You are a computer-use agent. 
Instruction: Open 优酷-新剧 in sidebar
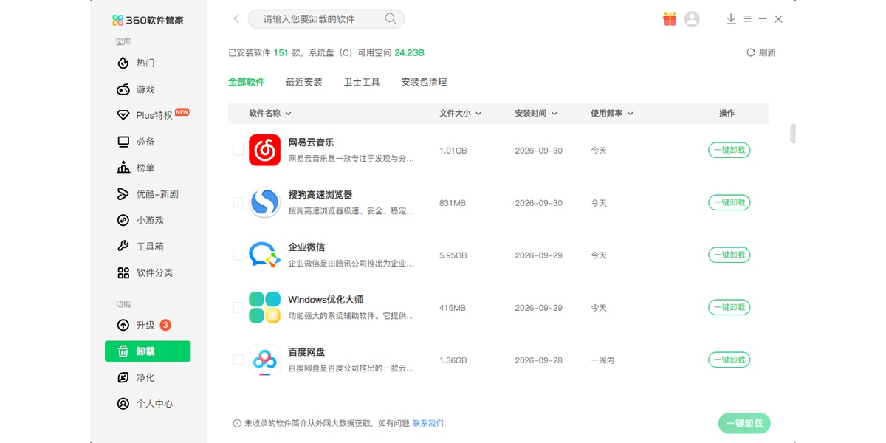point(148,194)
